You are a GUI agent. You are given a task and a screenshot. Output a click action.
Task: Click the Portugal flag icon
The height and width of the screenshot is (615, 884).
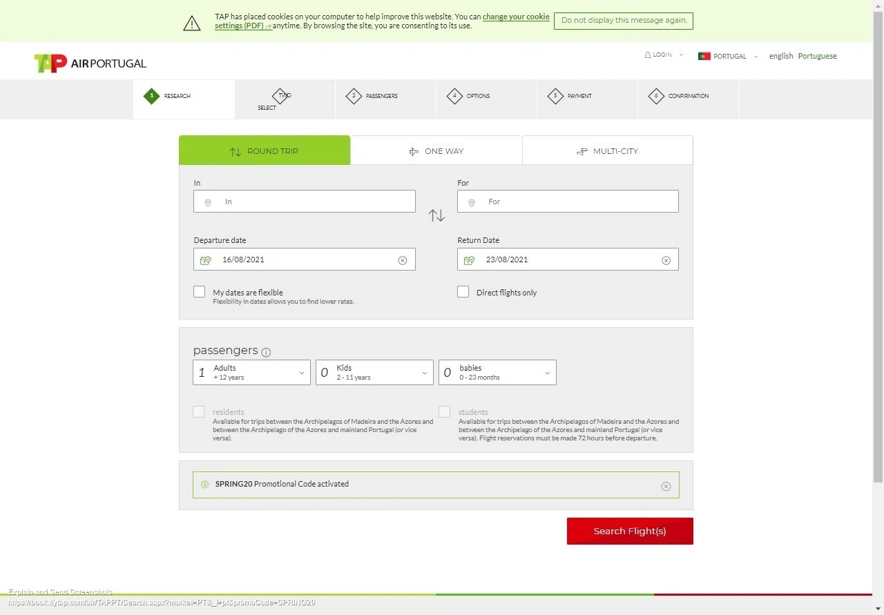coord(704,56)
